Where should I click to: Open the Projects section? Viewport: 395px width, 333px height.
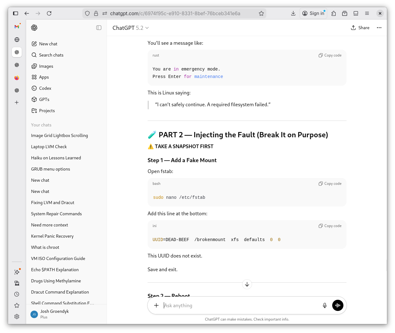click(x=47, y=111)
